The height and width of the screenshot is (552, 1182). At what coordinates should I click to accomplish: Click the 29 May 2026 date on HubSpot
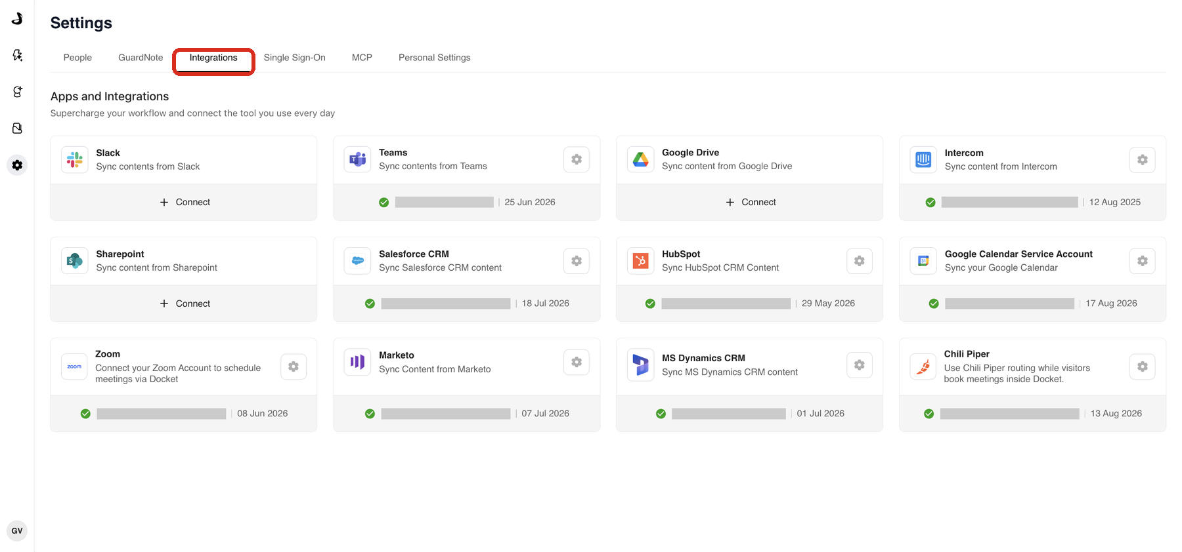828,303
